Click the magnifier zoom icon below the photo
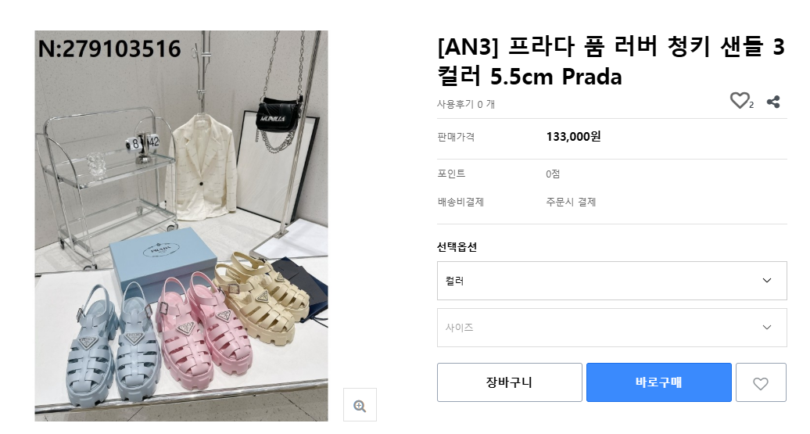 click(360, 405)
